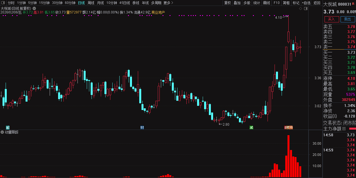Click the blue 卖出 sell button
This screenshot has width=356, height=178.
348,19
